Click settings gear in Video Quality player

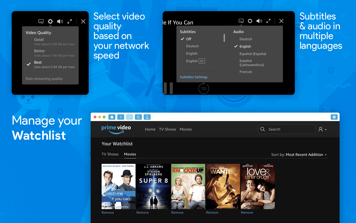coord(50,21)
